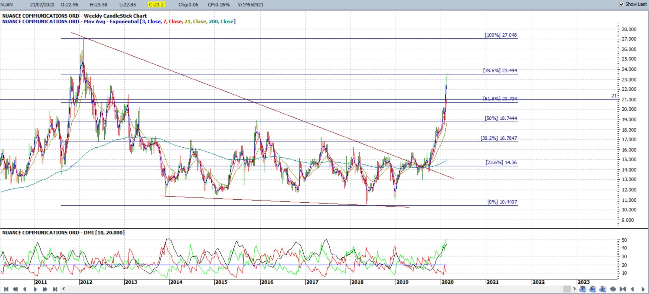Click the NUAN ticker symbol in header

[x=6, y=5]
